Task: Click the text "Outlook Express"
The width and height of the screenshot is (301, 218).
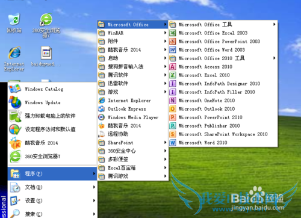Action: coord(127,109)
